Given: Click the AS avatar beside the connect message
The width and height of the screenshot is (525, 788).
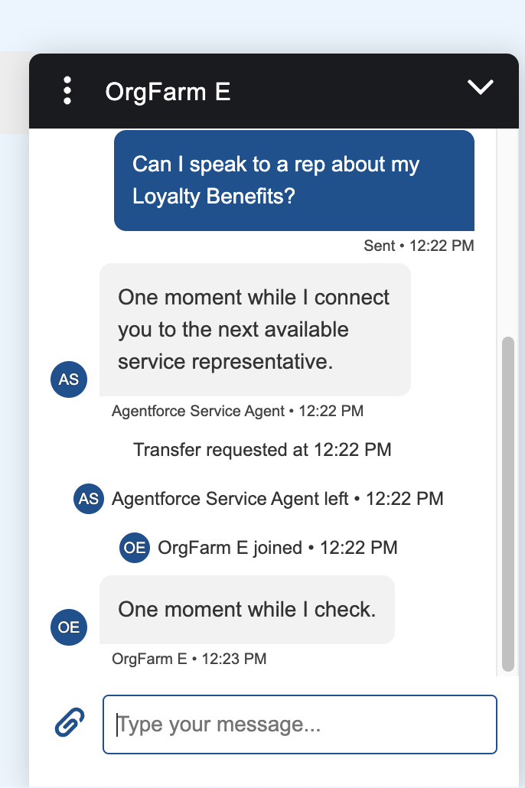Looking at the screenshot, I should point(69,379).
